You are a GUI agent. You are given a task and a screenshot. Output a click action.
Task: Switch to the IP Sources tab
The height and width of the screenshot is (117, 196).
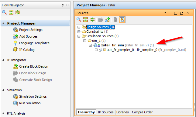[x=106, y=112]
